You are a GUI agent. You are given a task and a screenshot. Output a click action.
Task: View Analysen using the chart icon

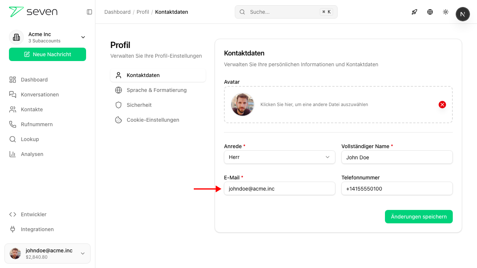pyautogui.click(x=32, y=154)
